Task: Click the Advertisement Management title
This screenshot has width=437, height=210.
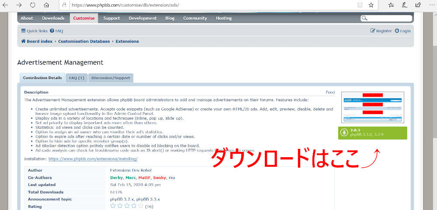Action: tap(60, 62)
